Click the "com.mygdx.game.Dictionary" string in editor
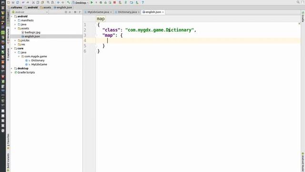Screen dimensions: 305x172 [x=160, y=30]
